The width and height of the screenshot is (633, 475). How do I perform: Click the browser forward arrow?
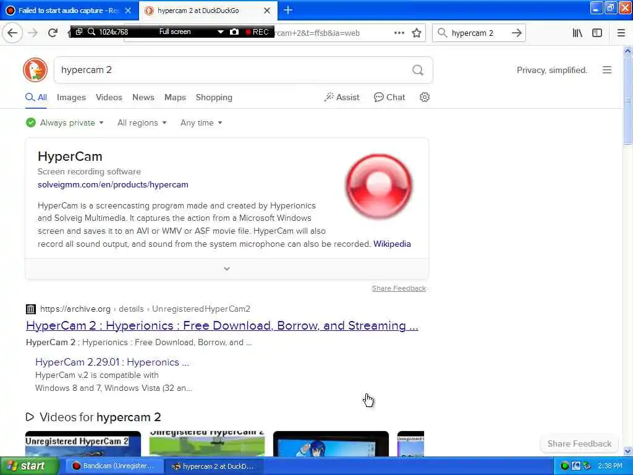(x=33, y=33)
